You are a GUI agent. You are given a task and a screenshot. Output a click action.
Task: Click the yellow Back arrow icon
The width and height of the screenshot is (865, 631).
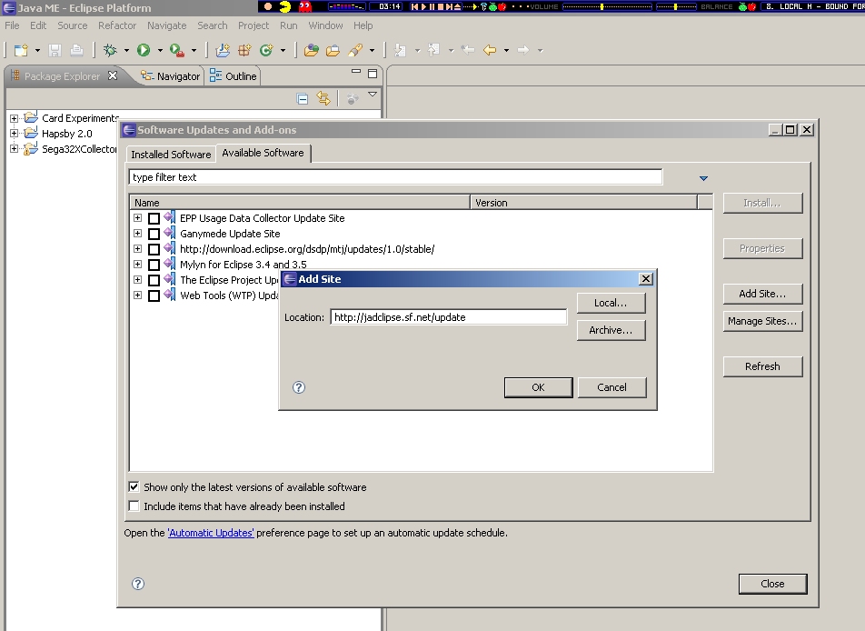click(x=490, y=50)
